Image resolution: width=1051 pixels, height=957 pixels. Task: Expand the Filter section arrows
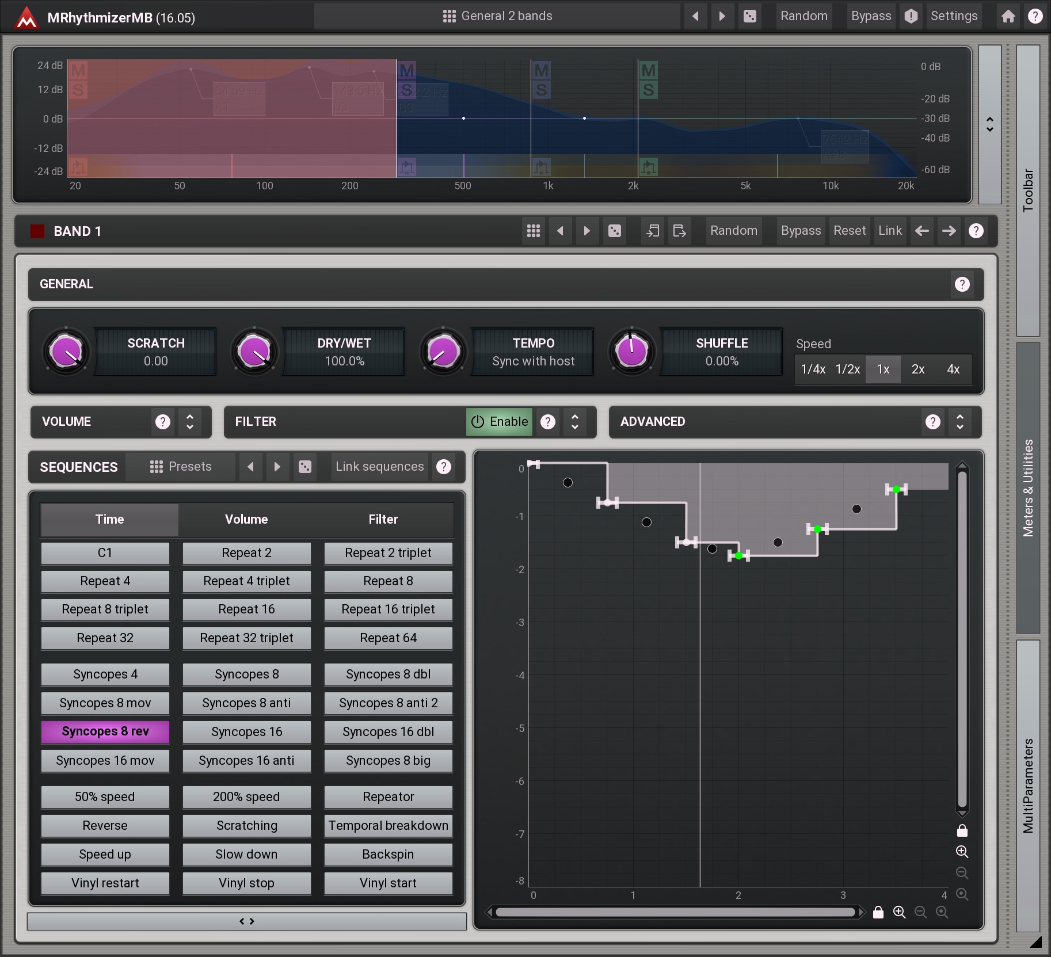575,422
